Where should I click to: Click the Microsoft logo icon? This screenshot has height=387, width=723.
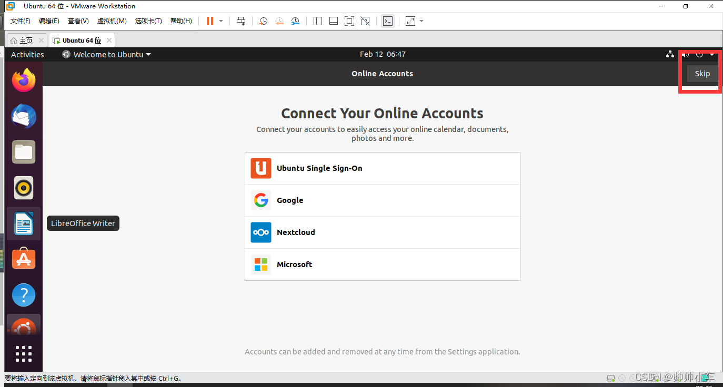pos(261,264)
